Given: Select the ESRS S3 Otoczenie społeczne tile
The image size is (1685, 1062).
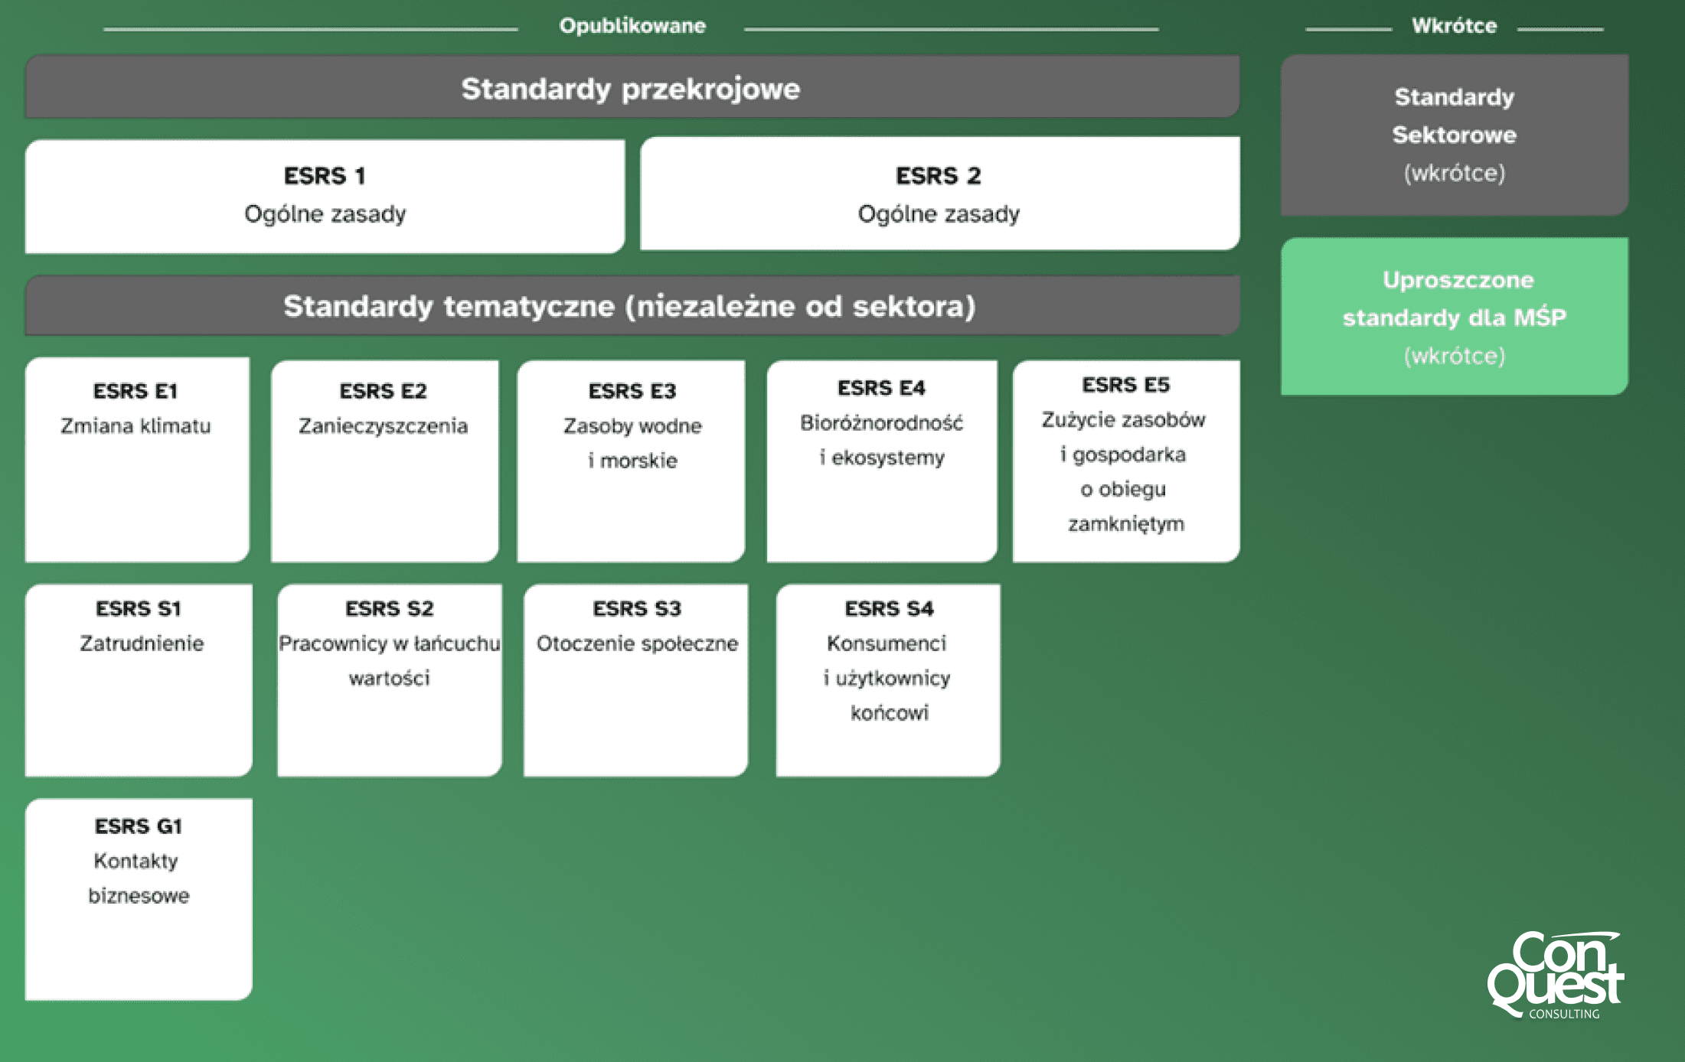Looking at the screenshot, I should pyautogui.click(x=636, y=680).
